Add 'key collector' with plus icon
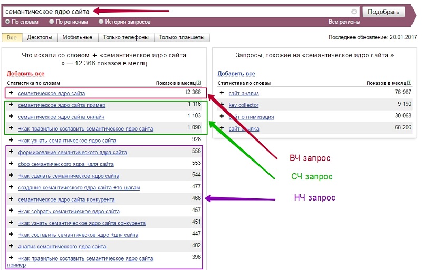The image size is (422, 270). [222, 105]
